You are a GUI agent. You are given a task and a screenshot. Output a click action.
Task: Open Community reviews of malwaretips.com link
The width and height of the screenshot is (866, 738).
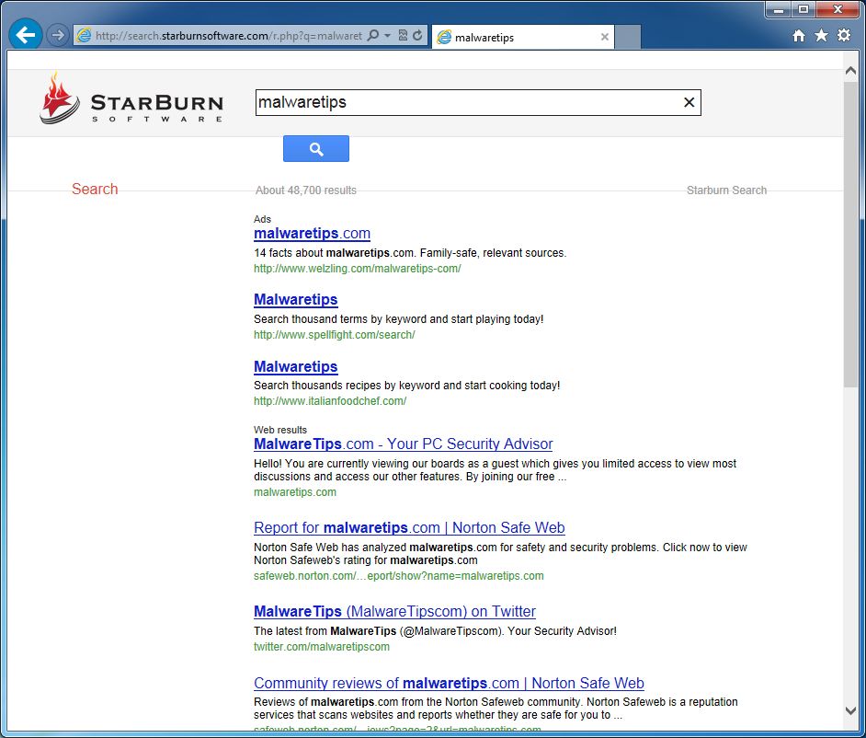pyautogui.click(x=449, y=683)
